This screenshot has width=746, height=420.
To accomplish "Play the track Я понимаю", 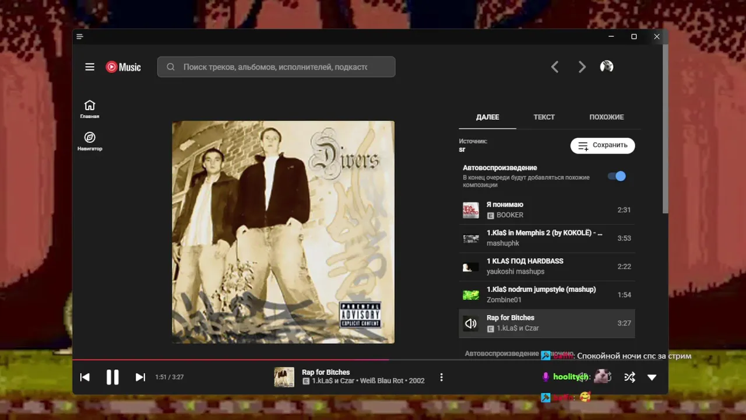I will tap(505, 205).
